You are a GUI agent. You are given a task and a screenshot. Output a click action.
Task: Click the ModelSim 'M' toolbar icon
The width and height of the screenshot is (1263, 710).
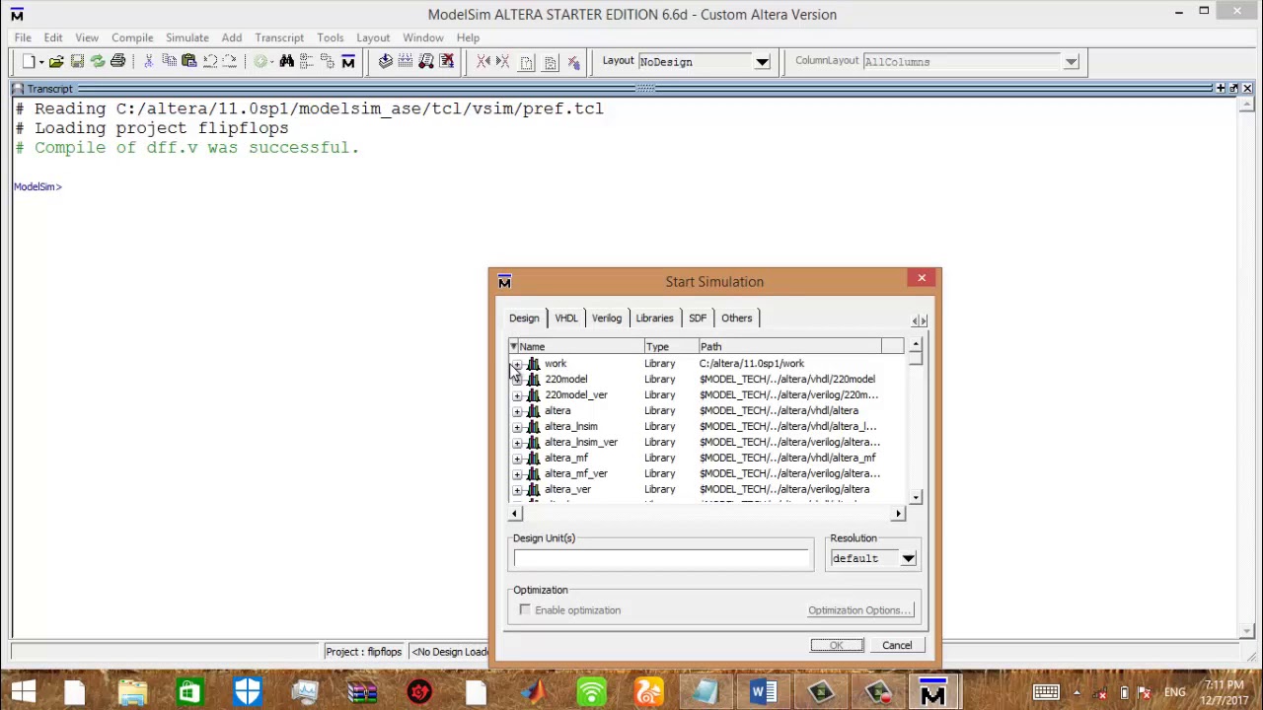(348, 61)
